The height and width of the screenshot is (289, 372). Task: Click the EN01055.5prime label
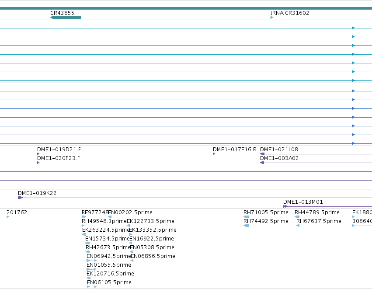coord(109,265)
